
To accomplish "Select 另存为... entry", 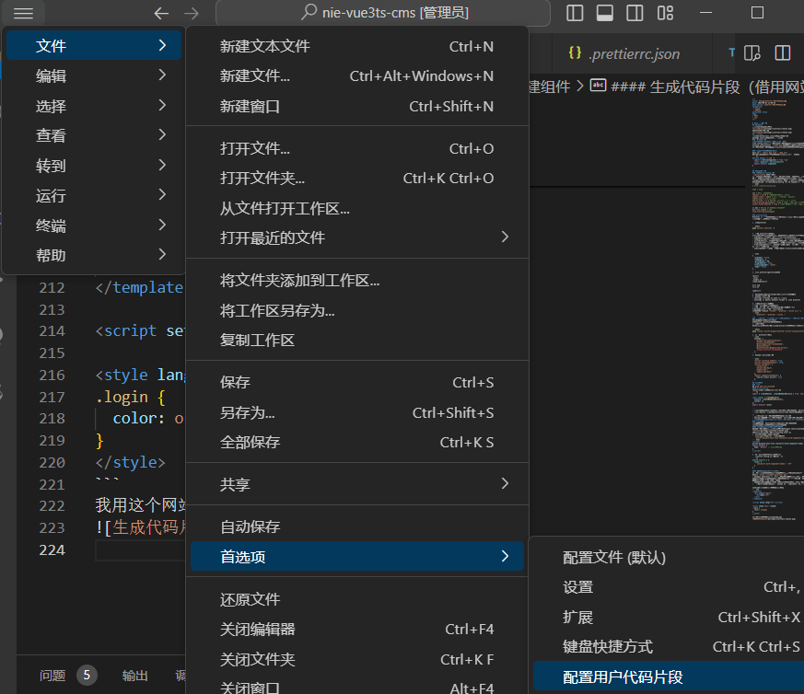I will [x=357, y=412].
